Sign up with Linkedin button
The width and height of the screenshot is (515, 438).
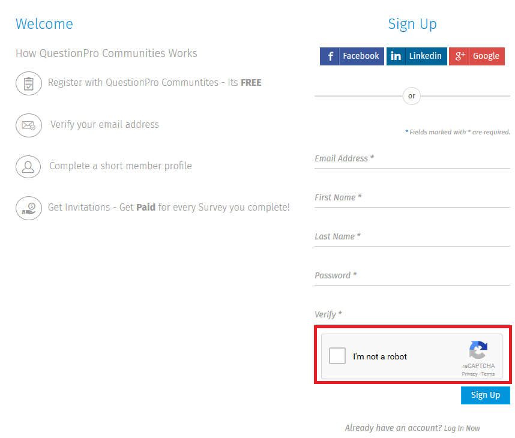tap(417, 56)
